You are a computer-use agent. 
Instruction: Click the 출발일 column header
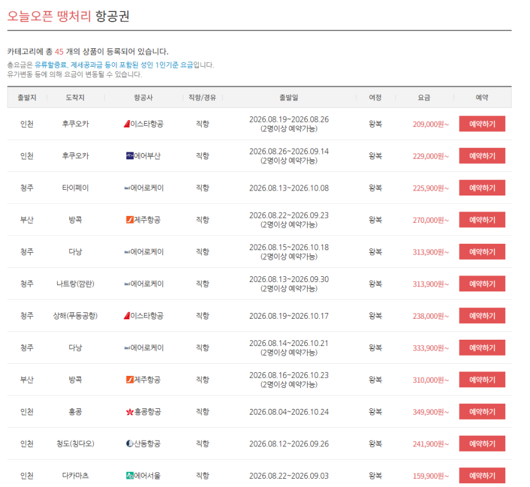coord(289,97)
